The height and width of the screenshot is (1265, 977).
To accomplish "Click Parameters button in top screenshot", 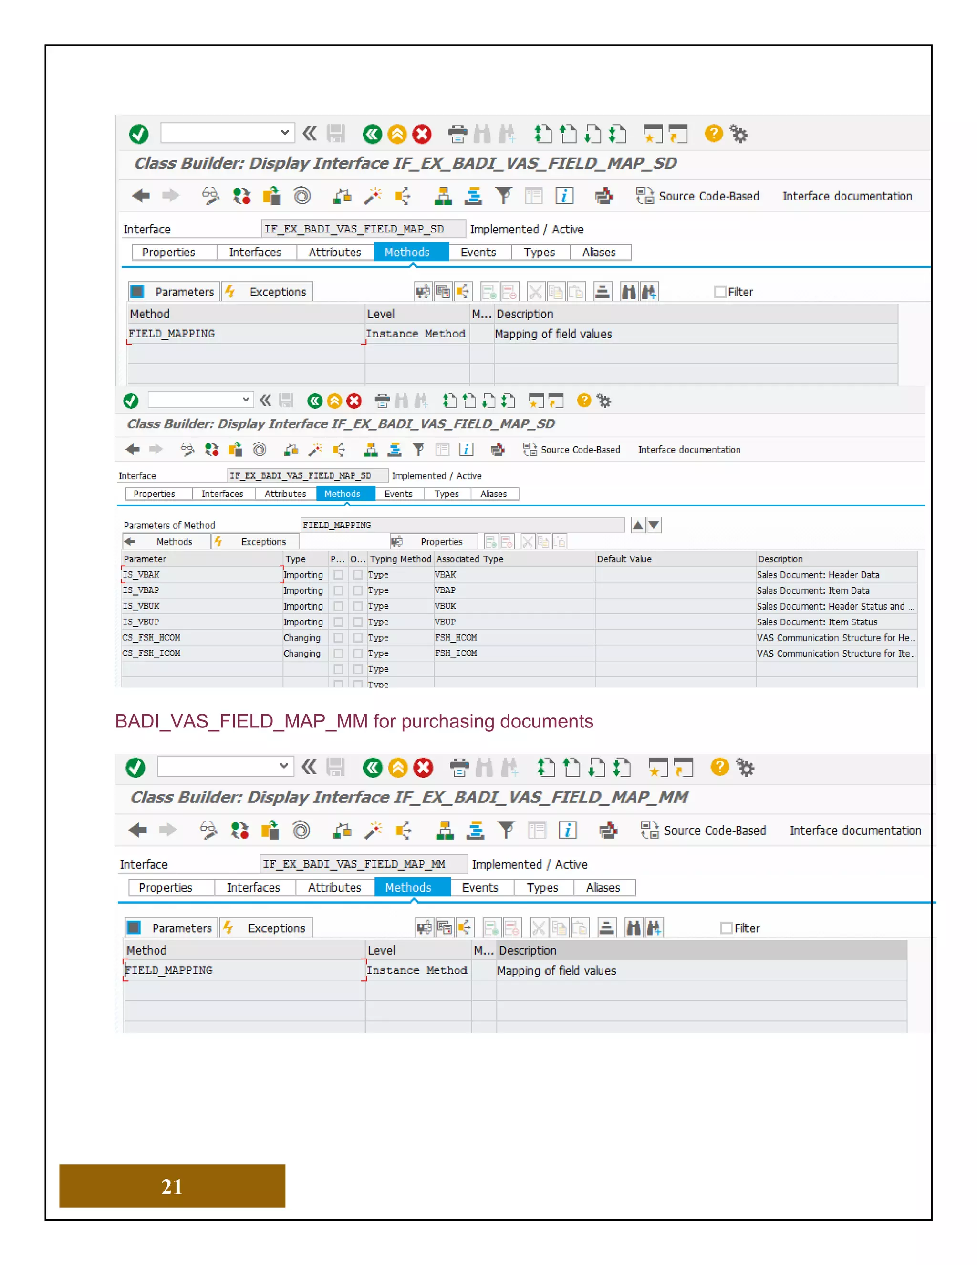I will [174, 292].
